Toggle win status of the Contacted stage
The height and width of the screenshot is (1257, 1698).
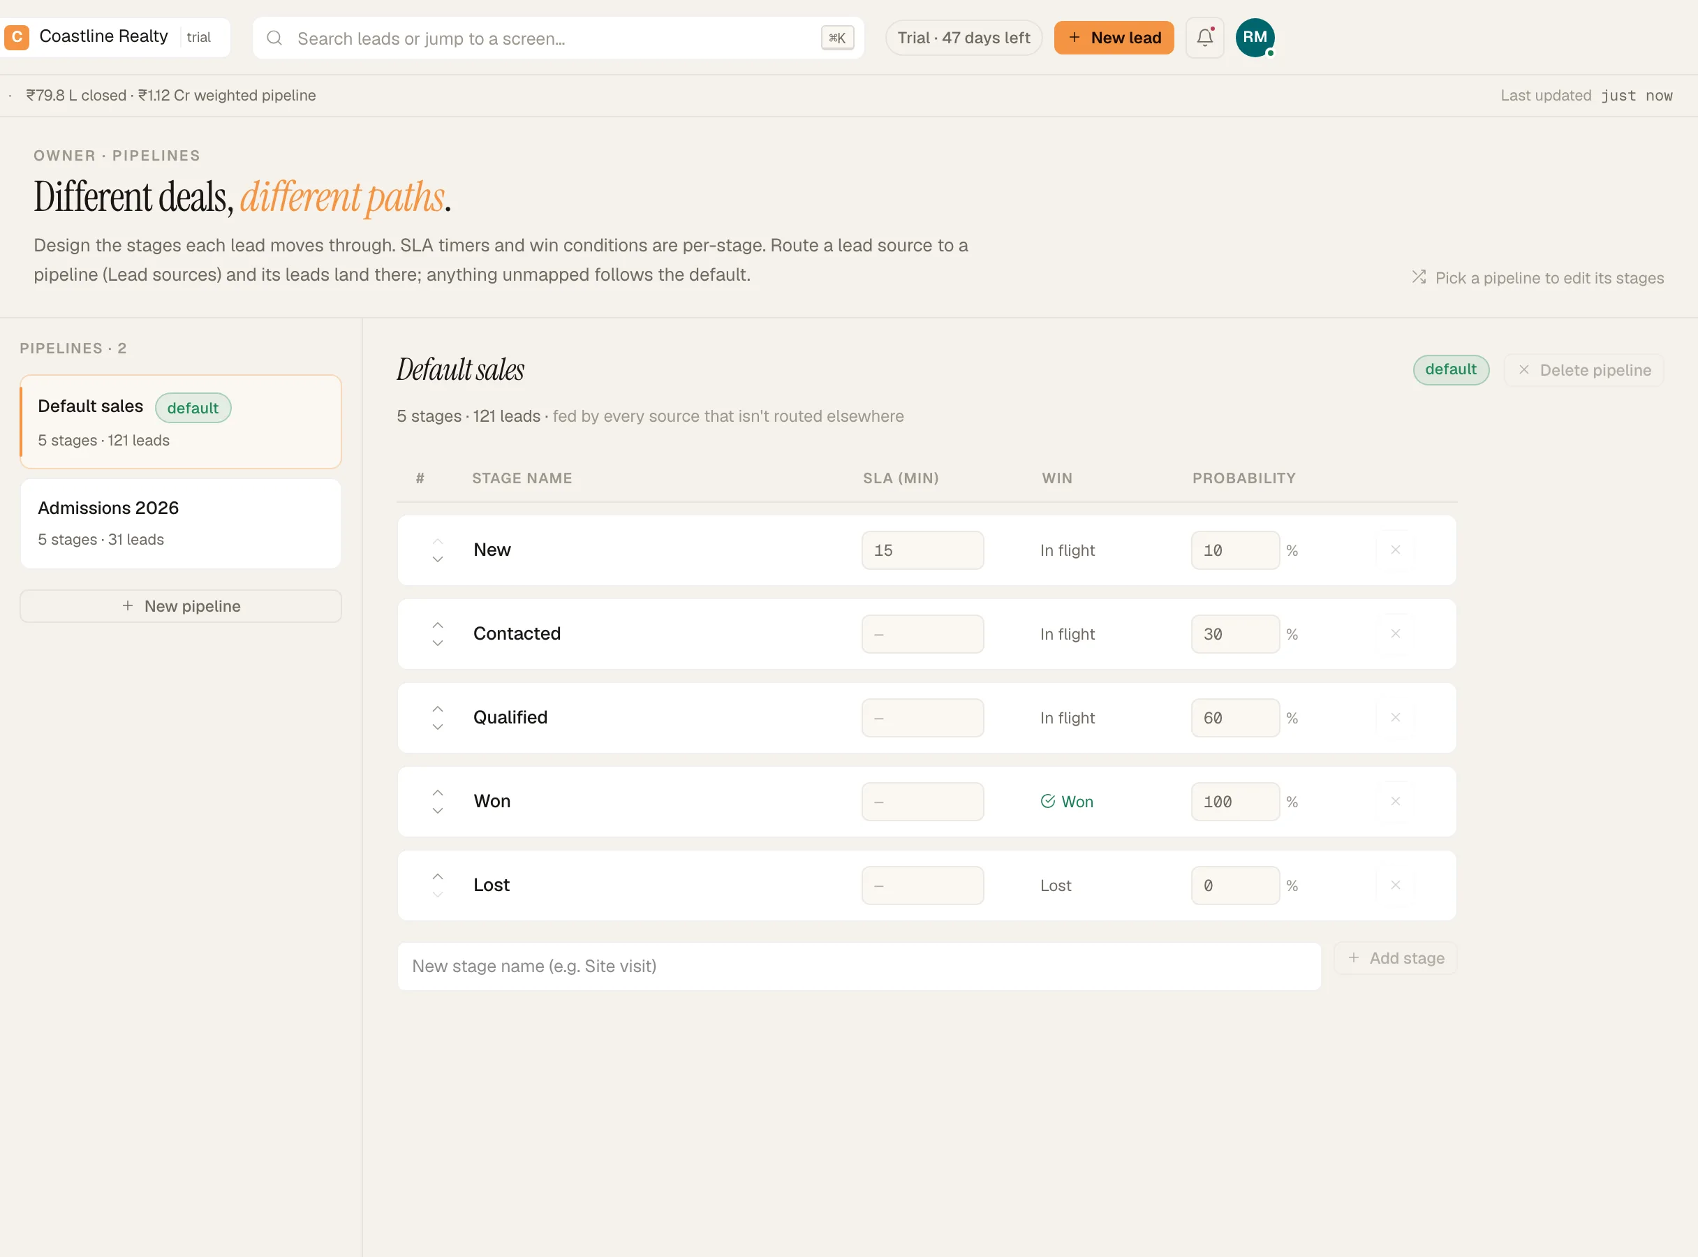click(x=1068, y=634)
